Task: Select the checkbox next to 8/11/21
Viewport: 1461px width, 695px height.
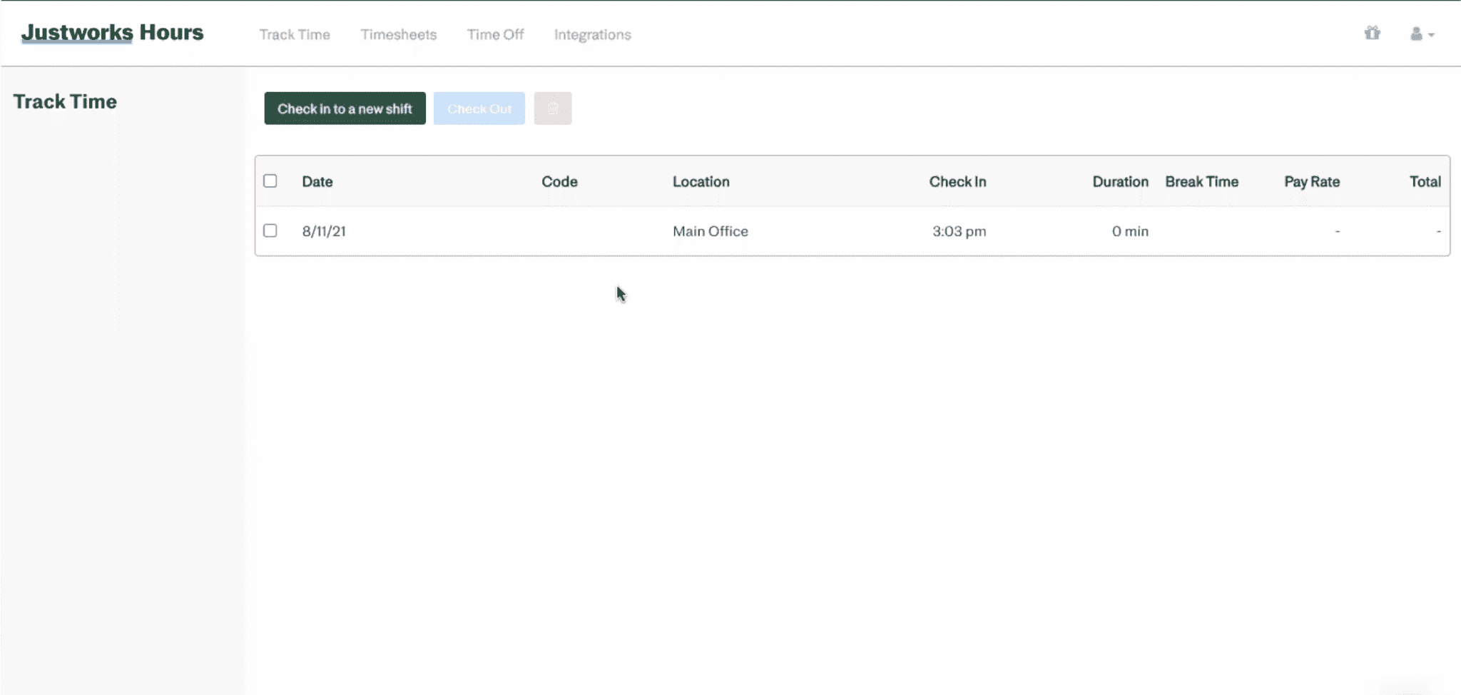Action: pyautogui.click(x=270, y=230)
